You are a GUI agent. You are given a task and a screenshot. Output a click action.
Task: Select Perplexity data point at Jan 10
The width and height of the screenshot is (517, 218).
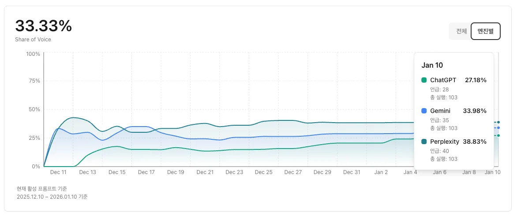(498, 122)
